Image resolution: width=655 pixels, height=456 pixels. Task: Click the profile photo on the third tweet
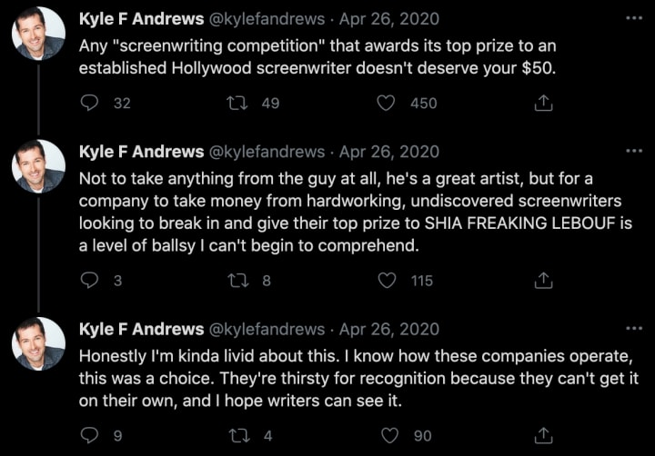[x=38, y=344]
